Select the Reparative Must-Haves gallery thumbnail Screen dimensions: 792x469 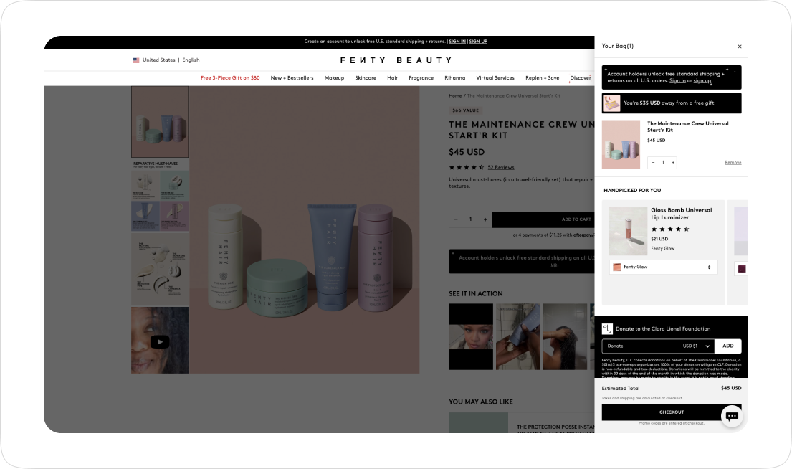point(160,195)
